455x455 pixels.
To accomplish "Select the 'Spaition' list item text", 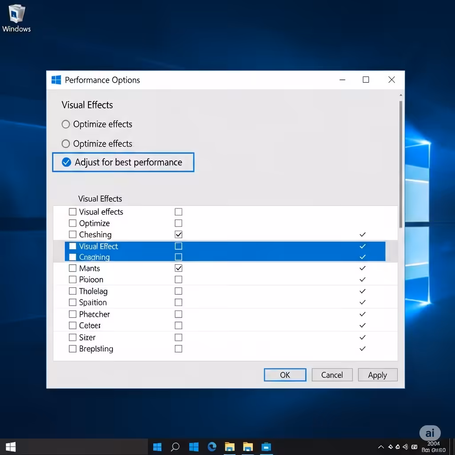I will coord(93,302).
